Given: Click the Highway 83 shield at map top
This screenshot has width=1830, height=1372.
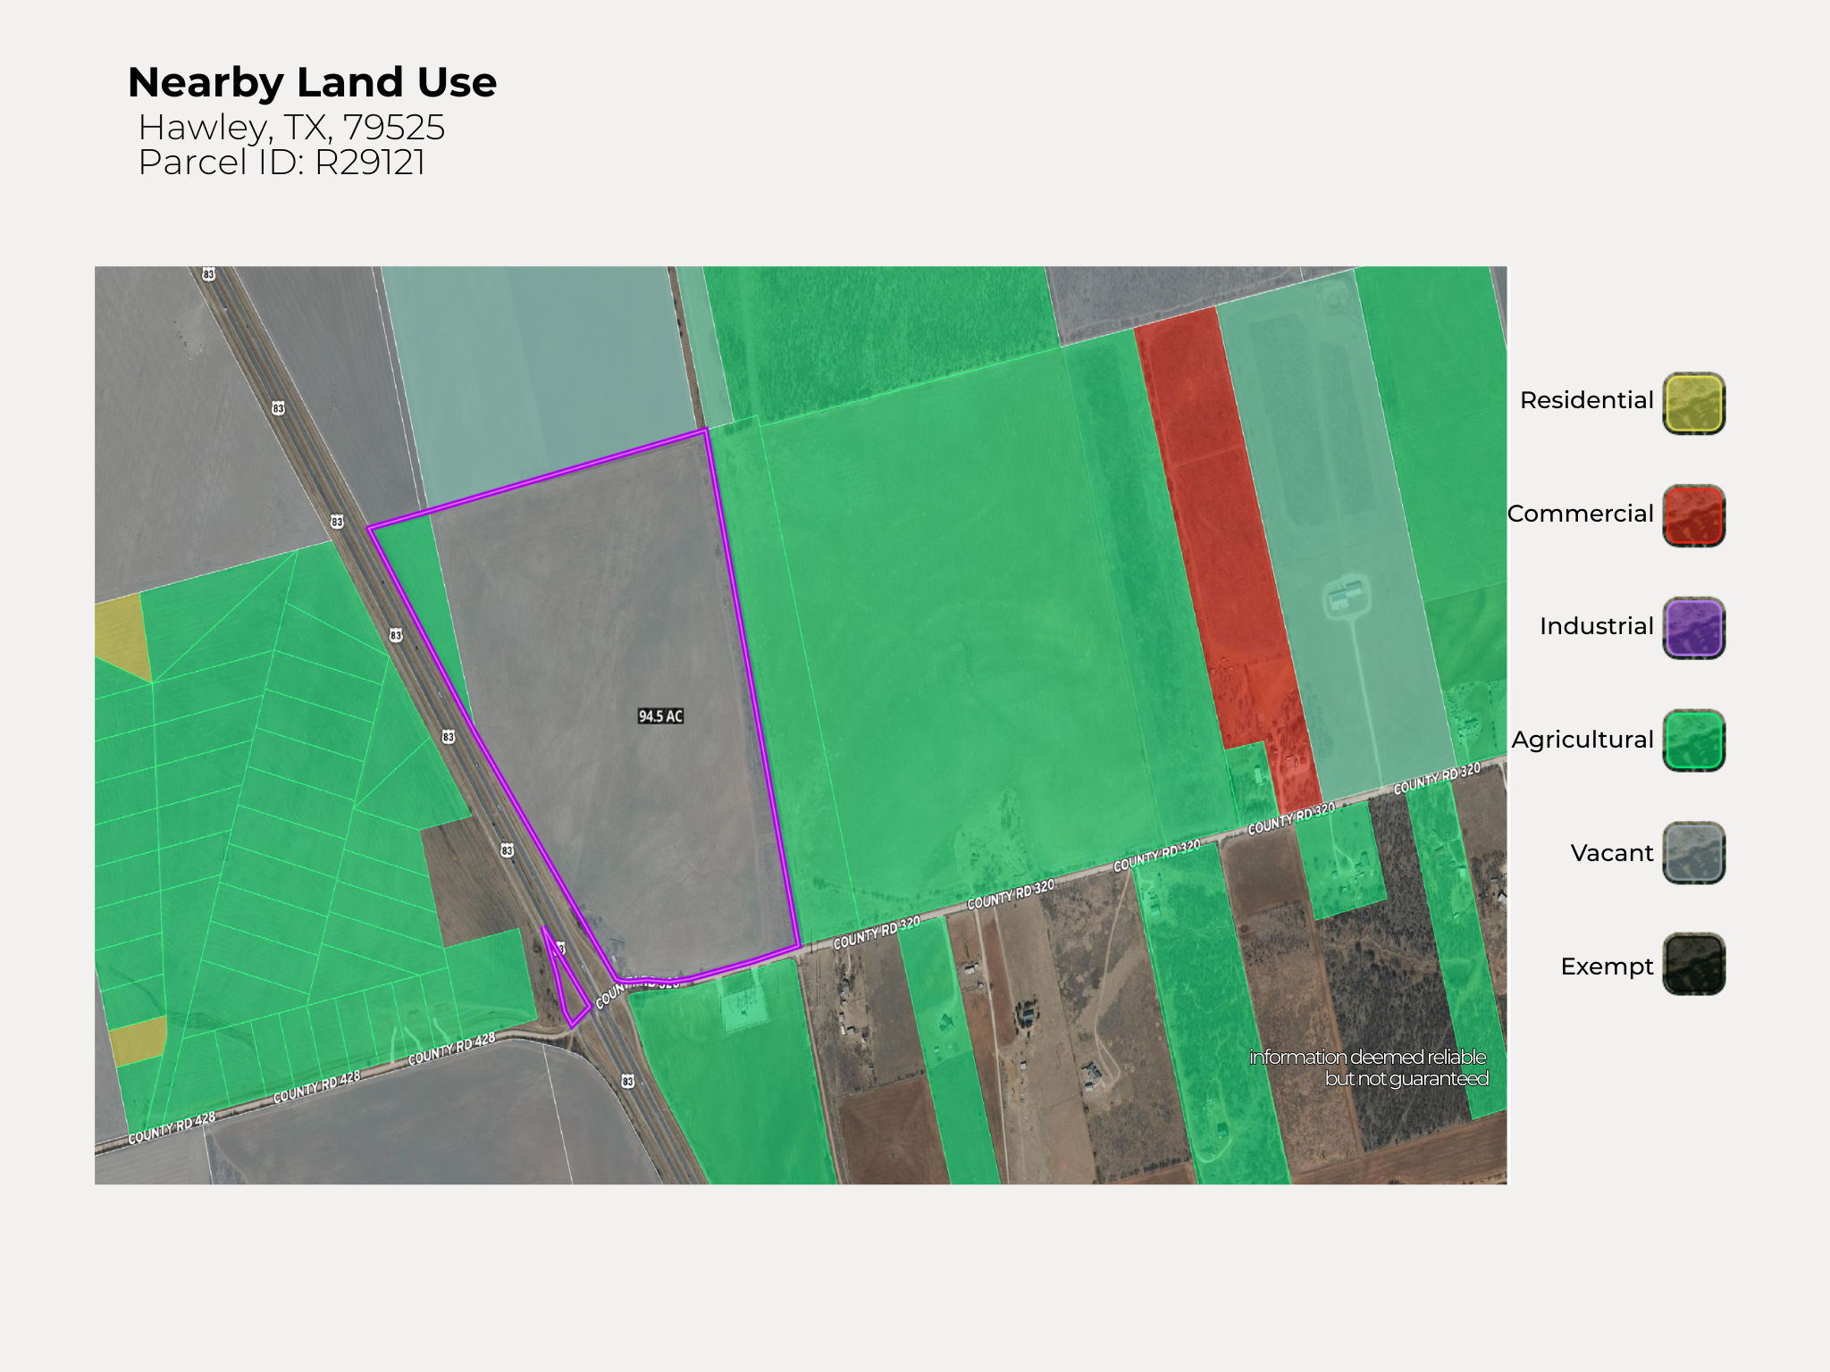Looking at the screenshot, I should click(x=209, y=274).
